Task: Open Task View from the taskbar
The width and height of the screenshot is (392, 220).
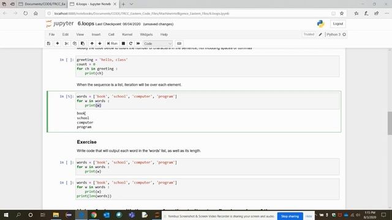Action: coord(43,215)
